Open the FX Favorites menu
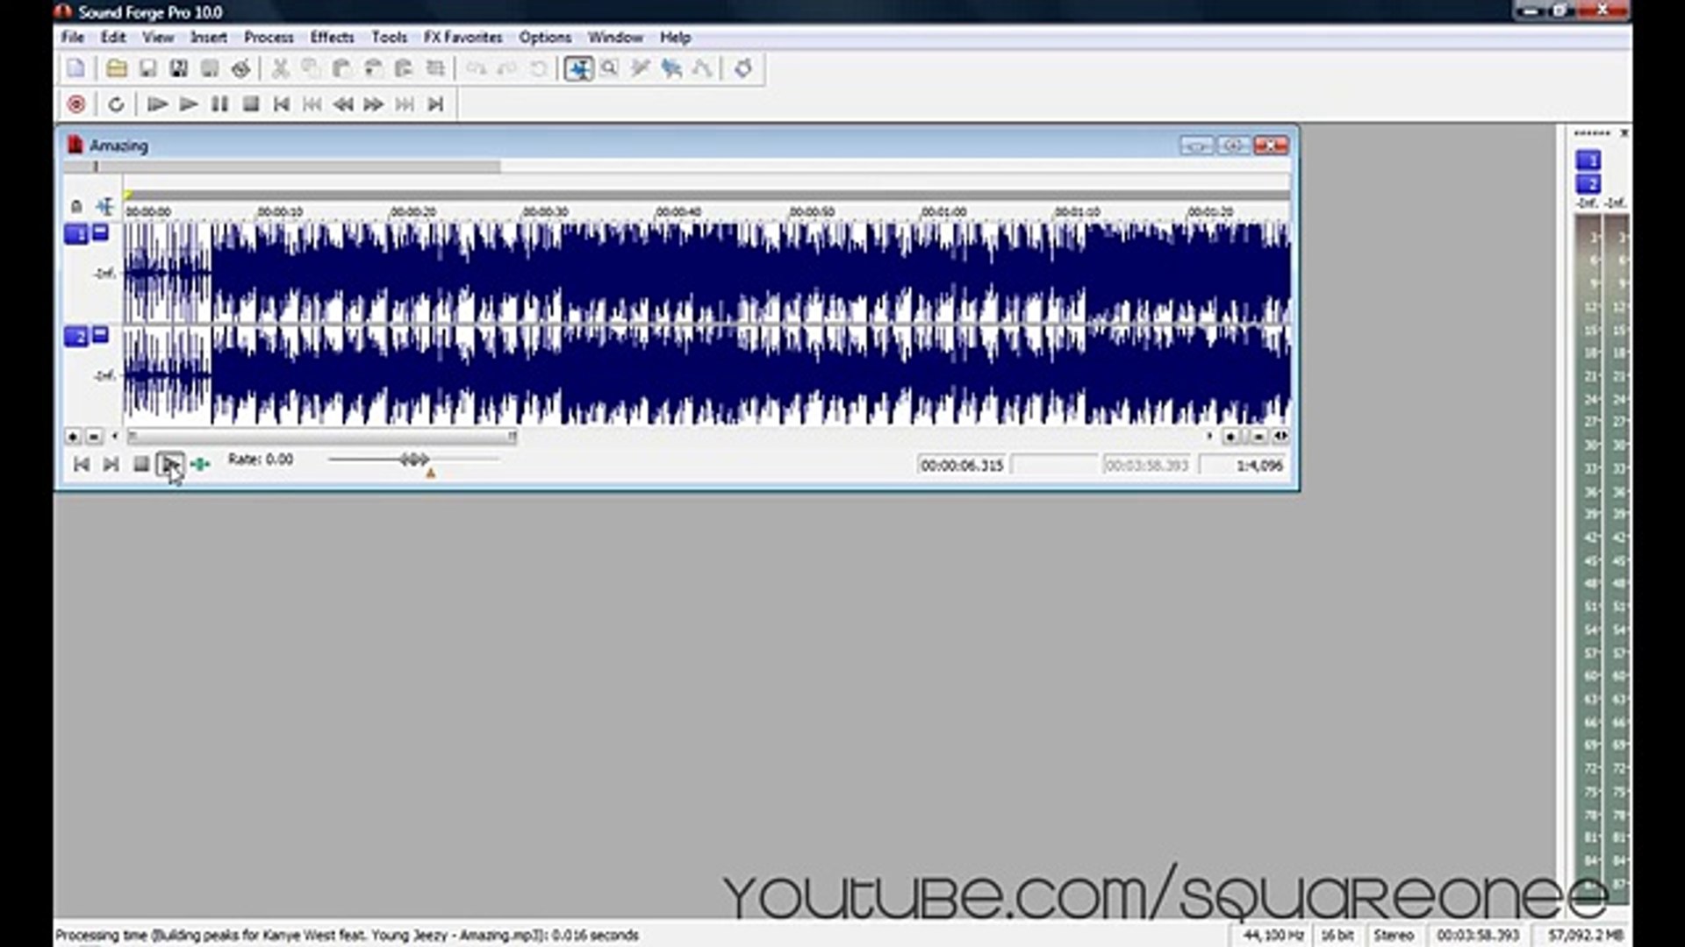 (x=462, y=37)
